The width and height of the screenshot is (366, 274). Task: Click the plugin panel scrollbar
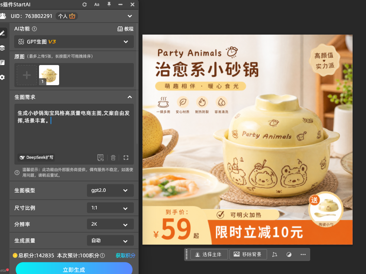137,83
